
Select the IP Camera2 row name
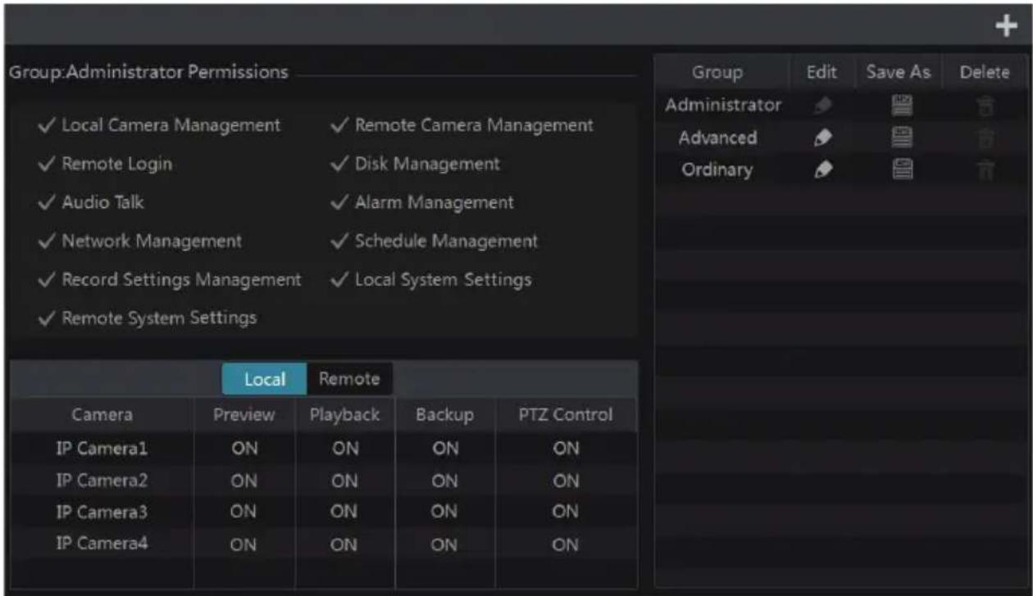point(102,481)
